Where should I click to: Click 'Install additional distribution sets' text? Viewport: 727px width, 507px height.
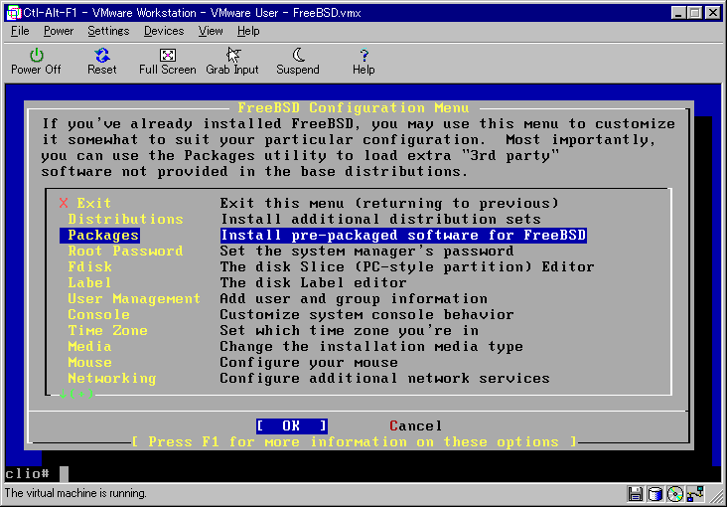(380, 219)
